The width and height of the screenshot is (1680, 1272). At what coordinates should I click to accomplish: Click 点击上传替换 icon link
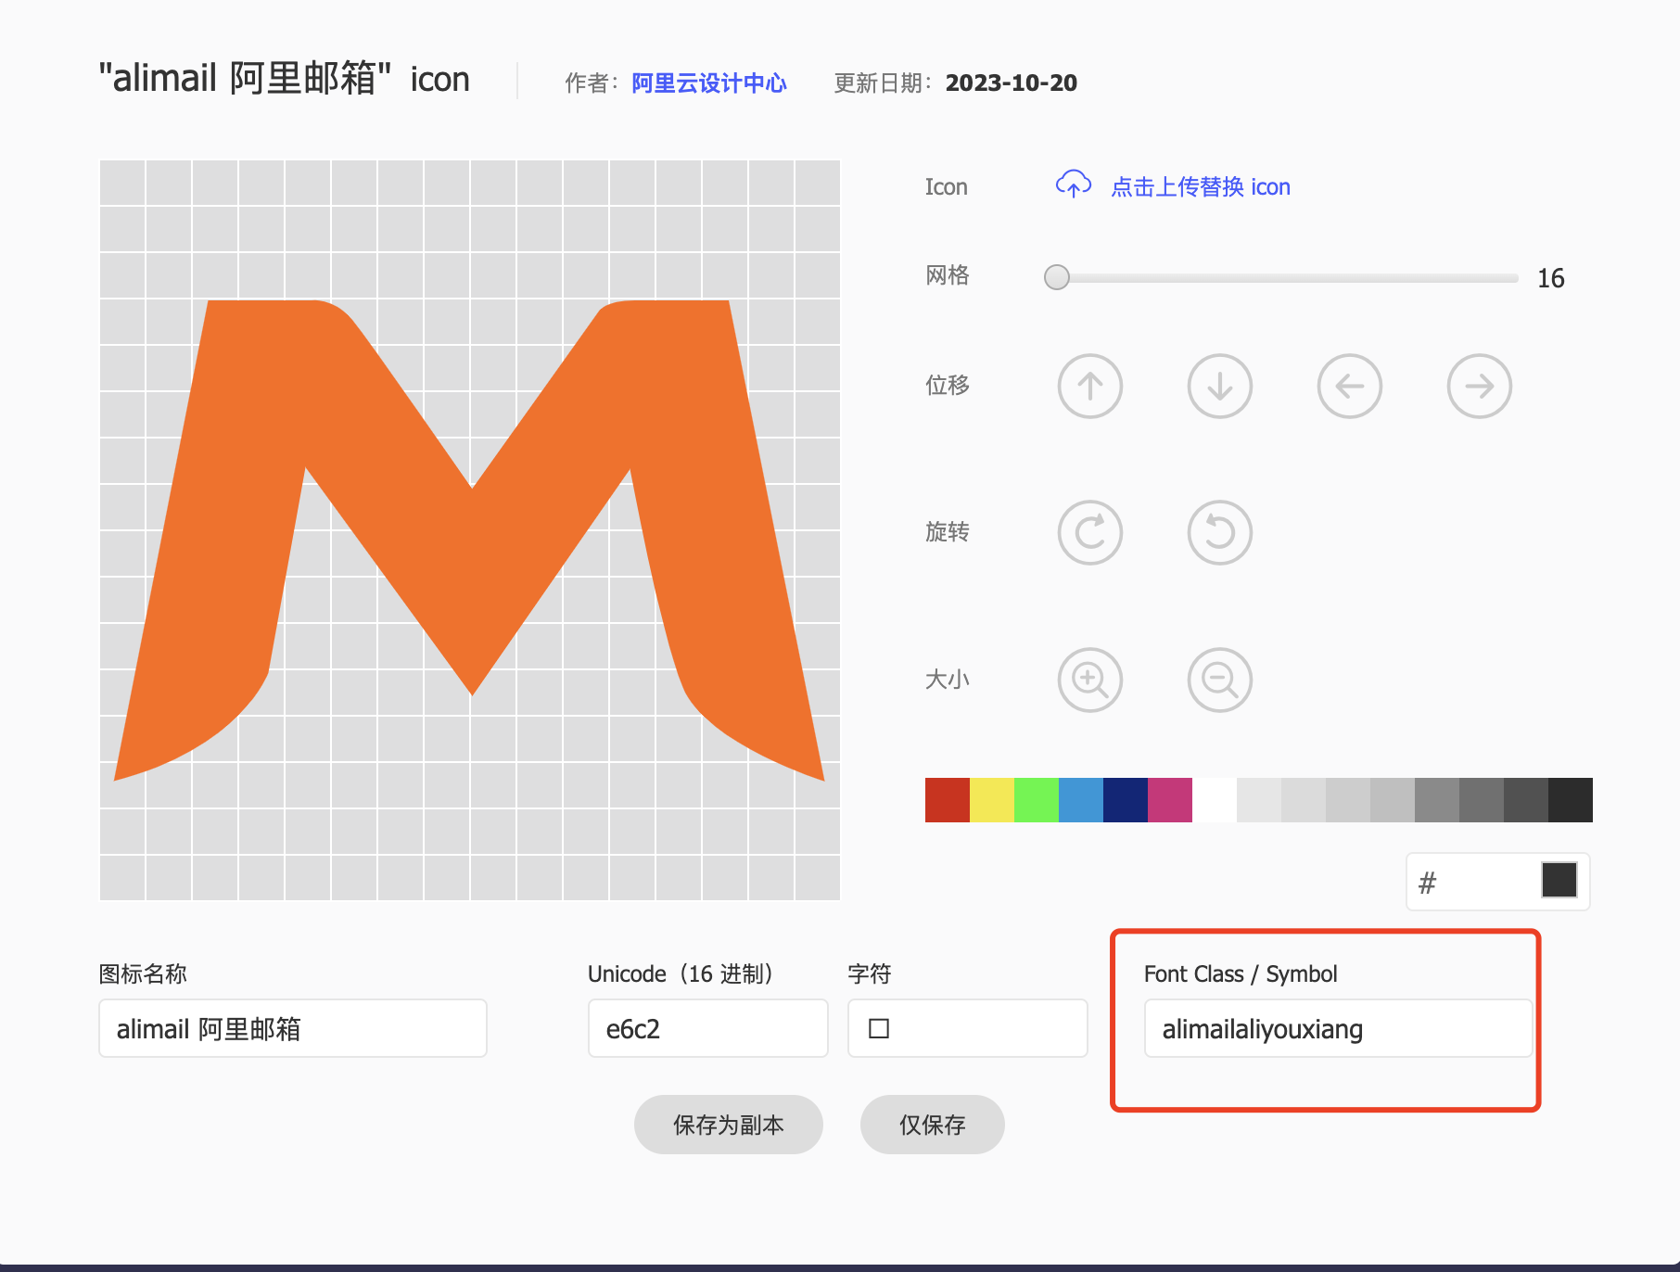(1200, 186)
